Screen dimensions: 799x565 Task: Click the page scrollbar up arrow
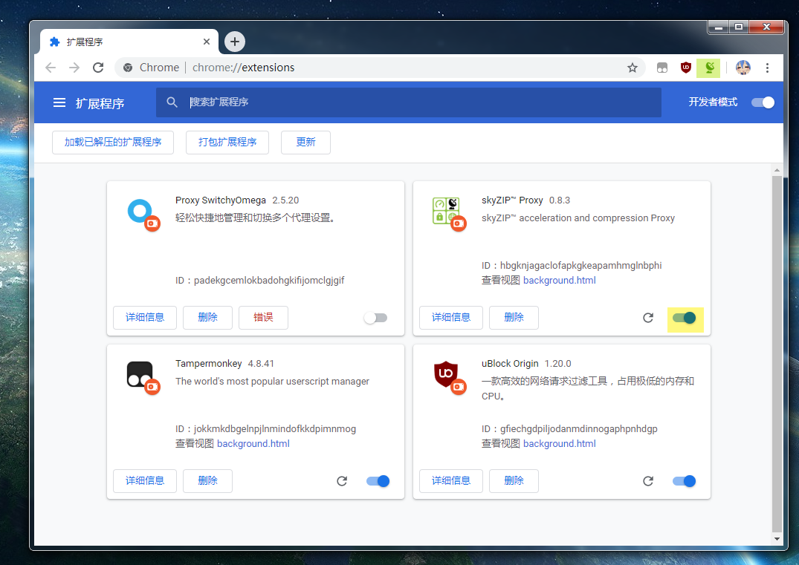point(777,170)
